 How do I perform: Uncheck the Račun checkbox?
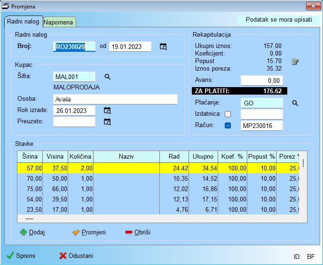tap(228, 126)
